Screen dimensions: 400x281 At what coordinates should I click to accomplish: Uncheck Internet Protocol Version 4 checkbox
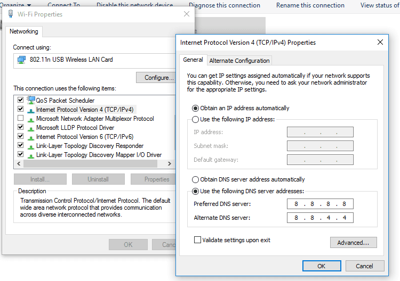21,109
